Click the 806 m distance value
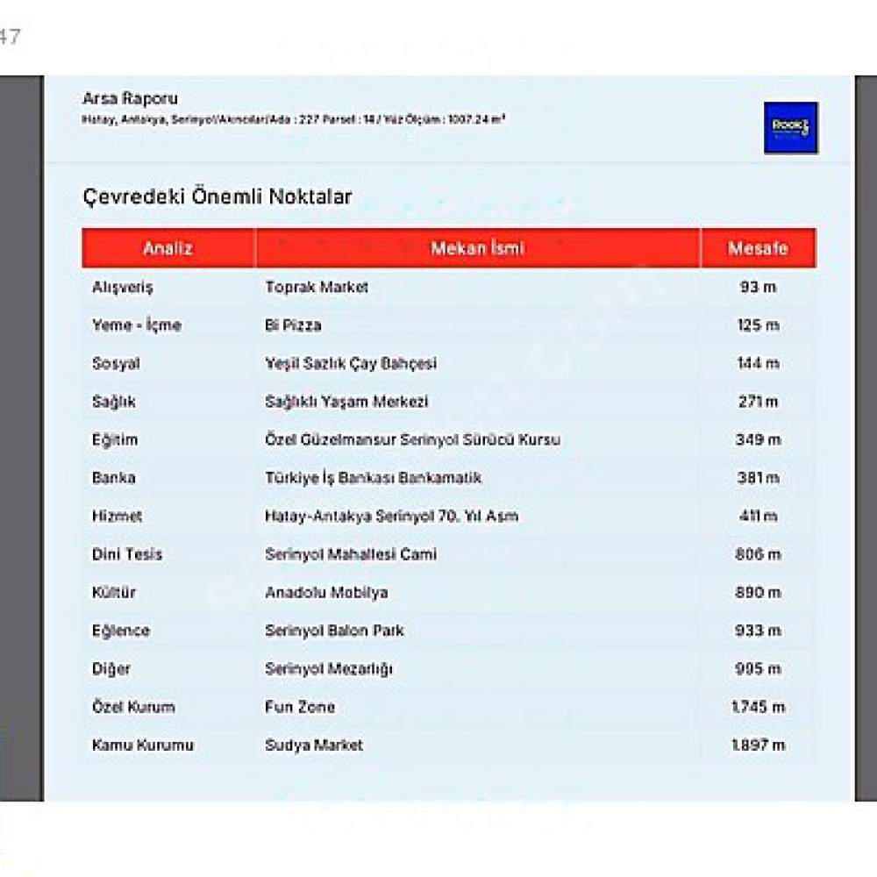The width and height of the screenshot is (877, 877). point(759,553)
